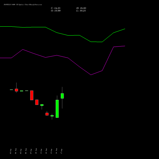This screenshot has width=159, height=159.
Task: Select the red candle above 04 Aug
Action: point(17,90)
